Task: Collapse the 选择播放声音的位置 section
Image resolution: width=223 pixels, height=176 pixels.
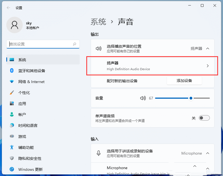Action: pyautogui.click(x=208, y=47)
